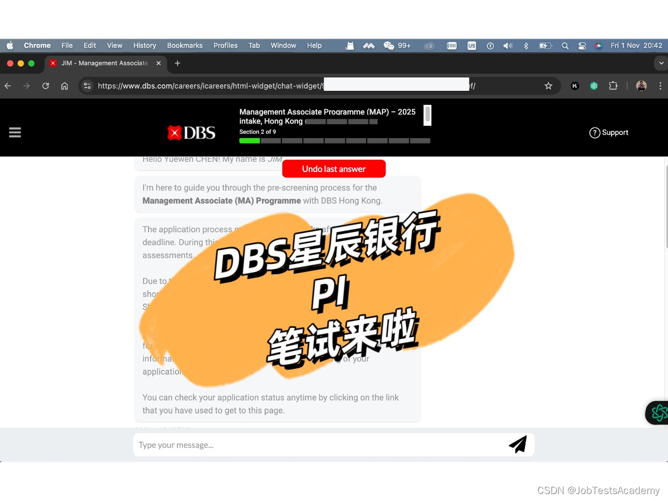Bookmark this page with star icon
The height and width of the screenshot is (501, 668).
[x=548, y=86]
